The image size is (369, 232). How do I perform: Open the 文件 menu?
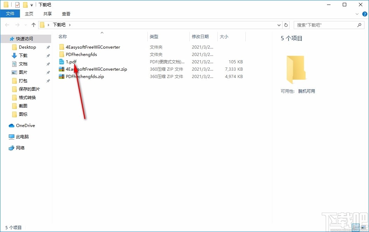pos(10,13)
